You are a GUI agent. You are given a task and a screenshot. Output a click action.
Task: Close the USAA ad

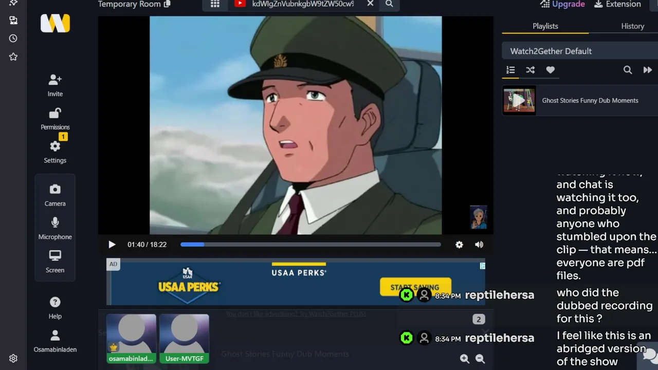(482, 266)
